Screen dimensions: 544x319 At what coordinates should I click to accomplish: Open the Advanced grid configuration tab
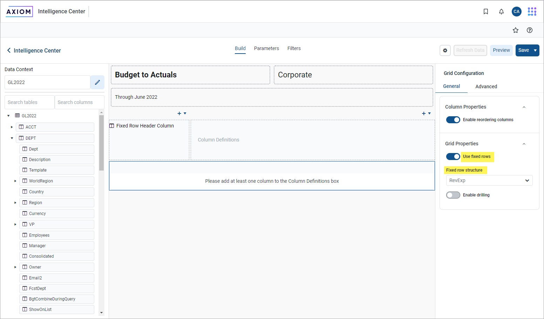click(486, 86)
